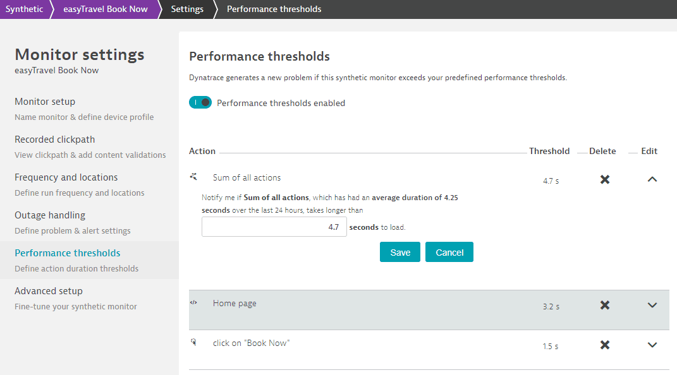Click the Monitor settings heading
677x375 pixels.
click(80, 55)
